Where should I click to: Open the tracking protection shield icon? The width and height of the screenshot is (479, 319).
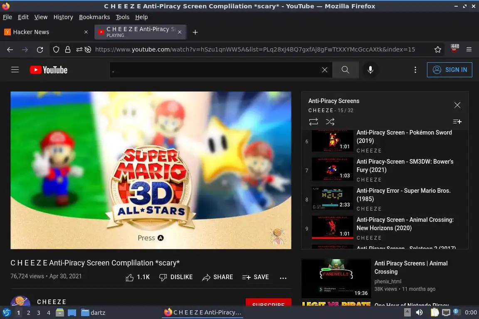point(56,49)
